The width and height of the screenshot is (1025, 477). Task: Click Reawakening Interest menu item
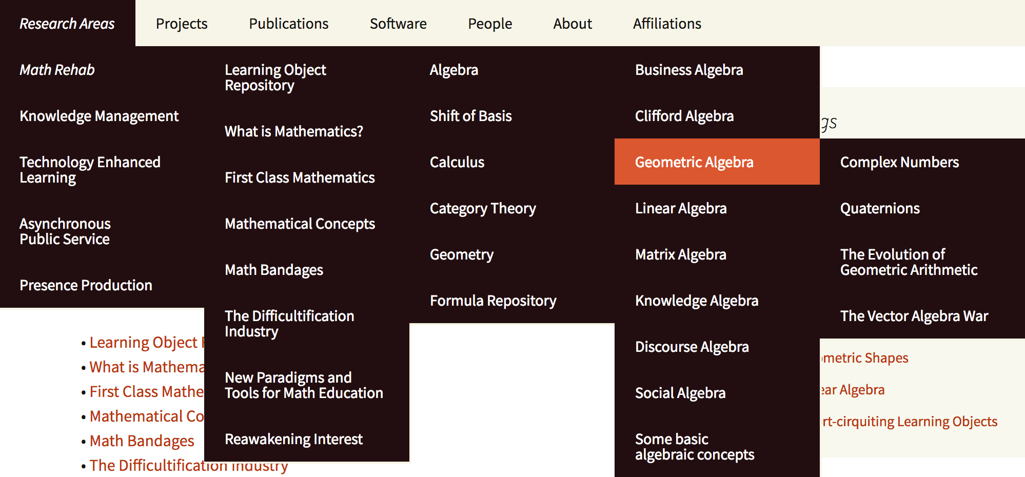point(293,439)
